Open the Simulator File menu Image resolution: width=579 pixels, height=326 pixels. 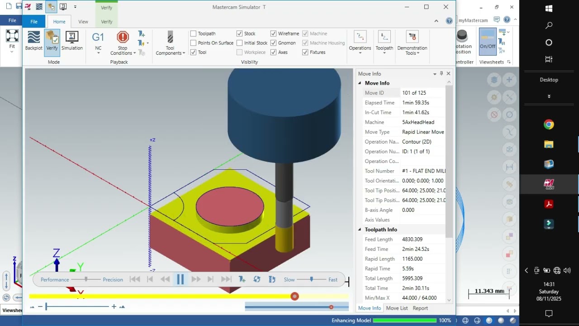[x=34, y=21]
